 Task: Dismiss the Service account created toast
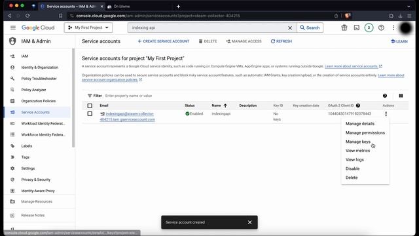pos(249,222)
